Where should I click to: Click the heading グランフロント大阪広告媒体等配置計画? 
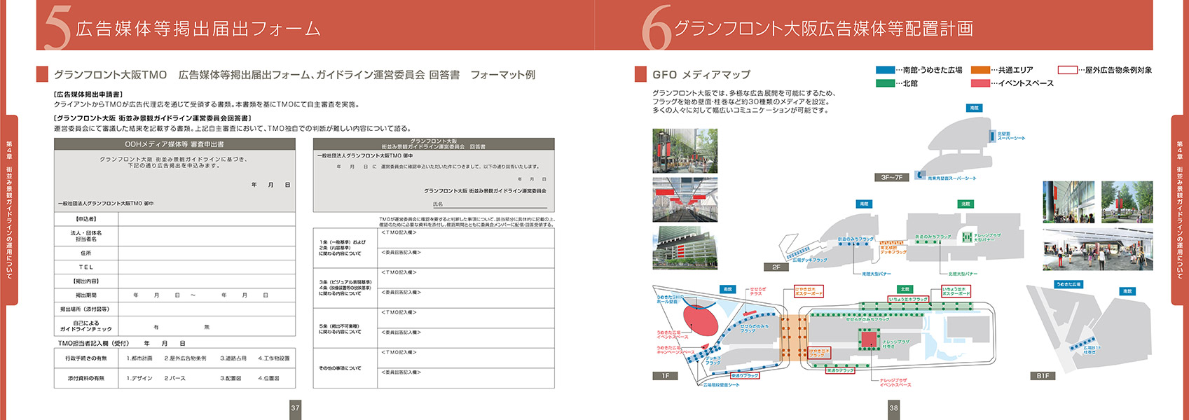coord(824,28)
